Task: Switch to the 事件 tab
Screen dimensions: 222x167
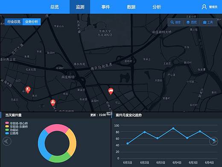Action: (x=105, y=7)
